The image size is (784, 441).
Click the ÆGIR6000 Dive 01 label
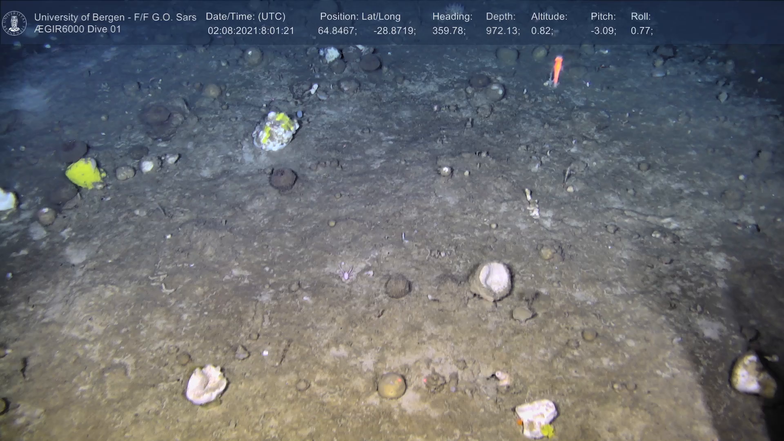point(78,29)
